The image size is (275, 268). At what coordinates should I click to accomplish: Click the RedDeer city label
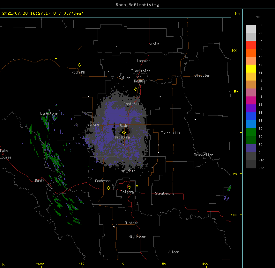140,81
